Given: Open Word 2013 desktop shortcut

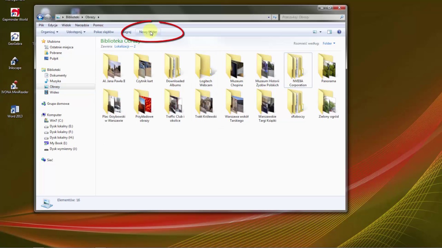Looking at the screenshot, I should coord(15,111).
